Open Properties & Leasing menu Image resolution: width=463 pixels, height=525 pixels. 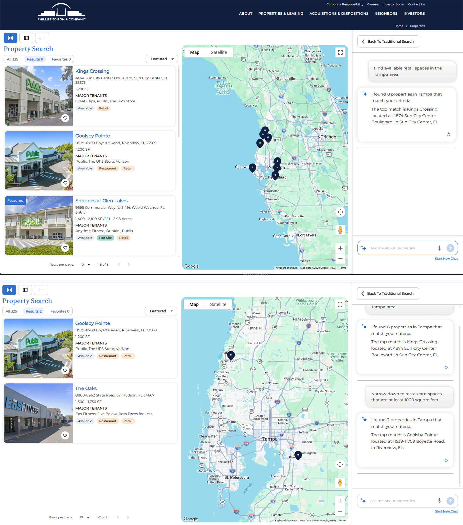coord(281,13)
